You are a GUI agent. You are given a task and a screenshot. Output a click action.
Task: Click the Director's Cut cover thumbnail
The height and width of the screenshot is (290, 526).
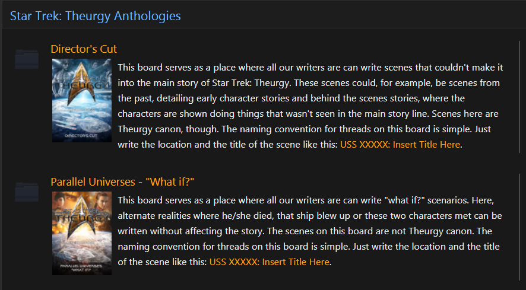coord(82,100)
